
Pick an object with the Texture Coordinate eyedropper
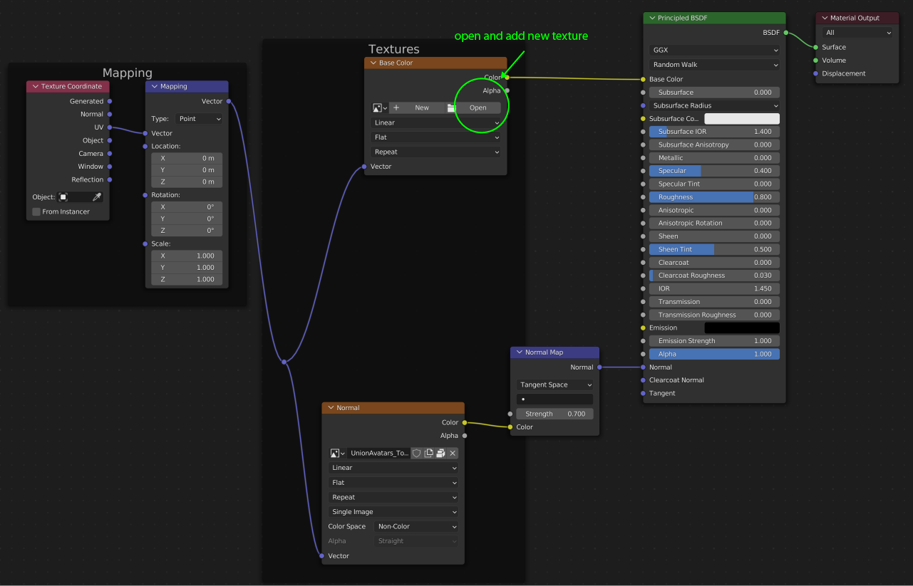pyautogui.click(x=97, y=197)
